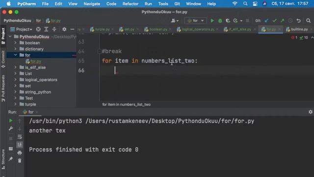The height and width of the screenshot is (177, 314).
Task: Open the Refactor menu
Action: 131,4
